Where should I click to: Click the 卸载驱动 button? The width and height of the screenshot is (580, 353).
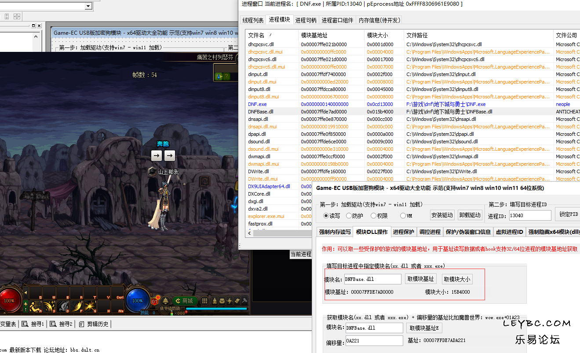click(470, 215)
